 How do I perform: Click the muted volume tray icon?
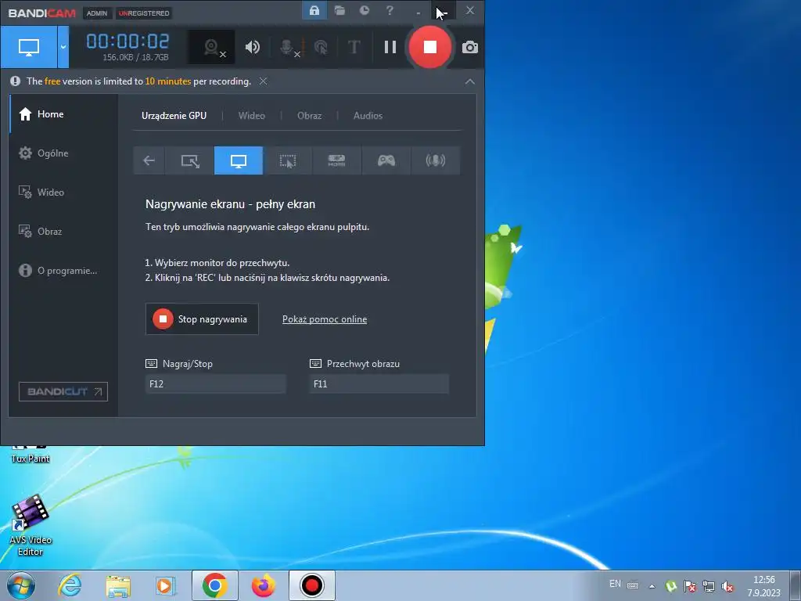pyautogui.click(x=727, y=586)
